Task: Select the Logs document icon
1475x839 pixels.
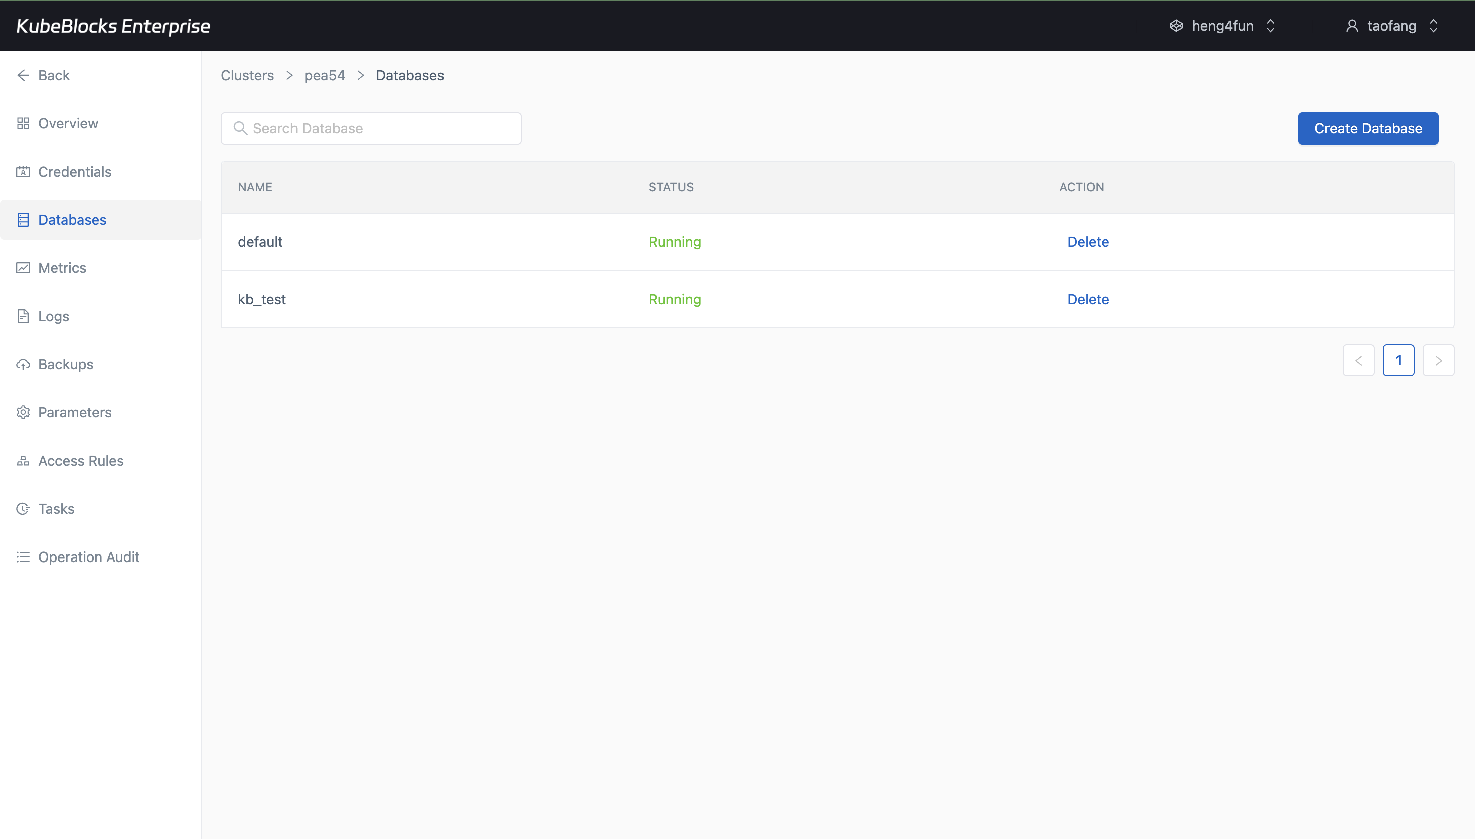Action: [23, 316]
